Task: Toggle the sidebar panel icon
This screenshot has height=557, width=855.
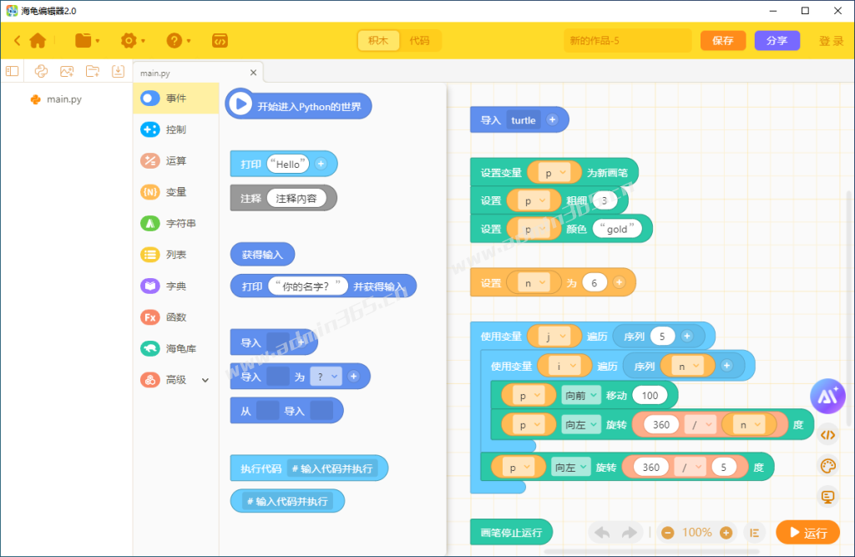Action: (x=12, y=71)
